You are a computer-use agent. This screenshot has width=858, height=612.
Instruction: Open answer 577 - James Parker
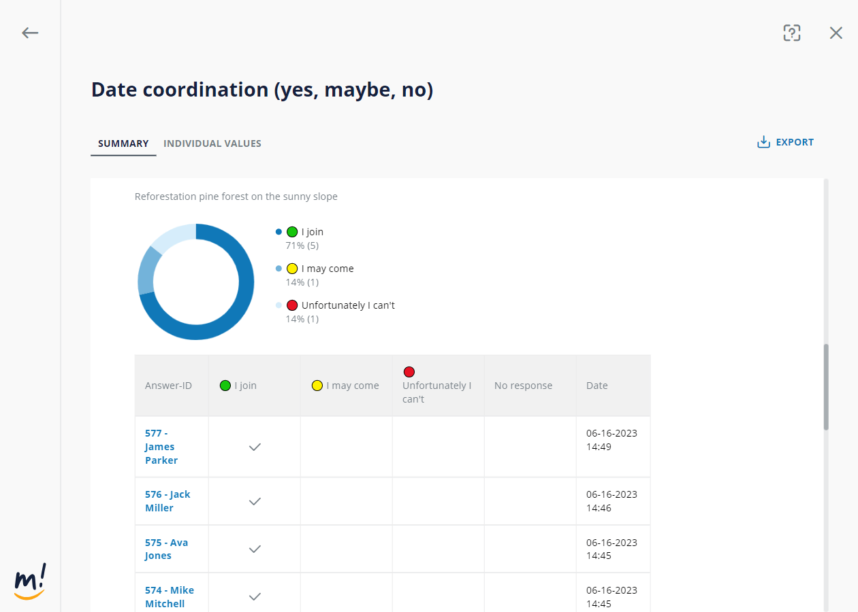tap(161, 447)
